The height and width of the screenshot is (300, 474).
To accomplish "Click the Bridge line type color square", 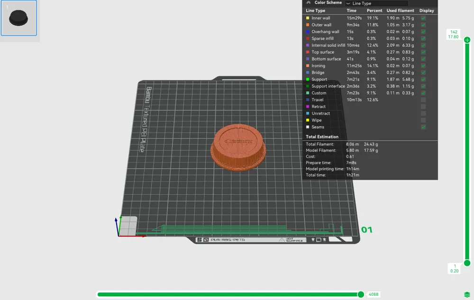I will pos(308,73).
